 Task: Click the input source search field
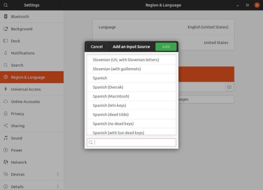[131, 142]
